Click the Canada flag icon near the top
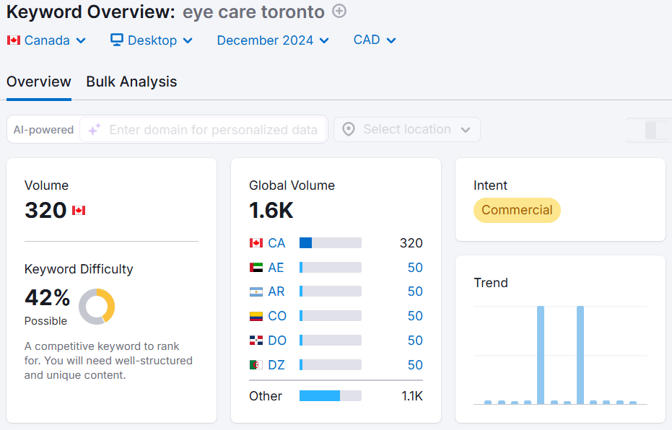 click(13, 40)
